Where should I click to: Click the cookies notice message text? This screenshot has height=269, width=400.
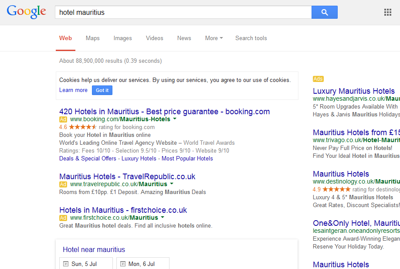(175, 80)
